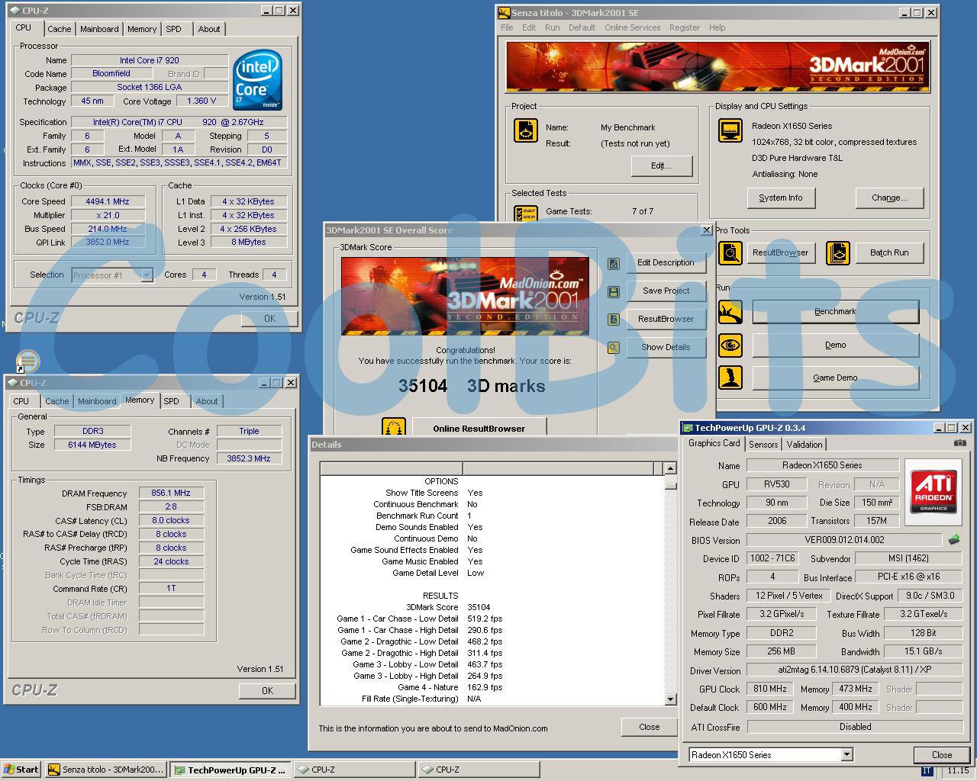The width and height of the screenshot is (977, 781).
Task: Open the Edit menu in 3DMark2001
Action: pos(529,27)
